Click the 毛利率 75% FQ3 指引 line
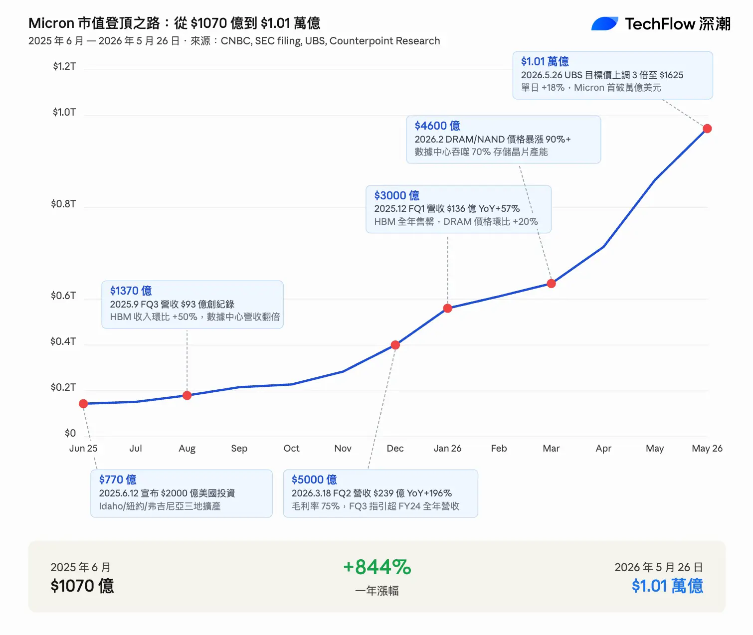Screen dimensions: 753x635 (x=376, y=506)
